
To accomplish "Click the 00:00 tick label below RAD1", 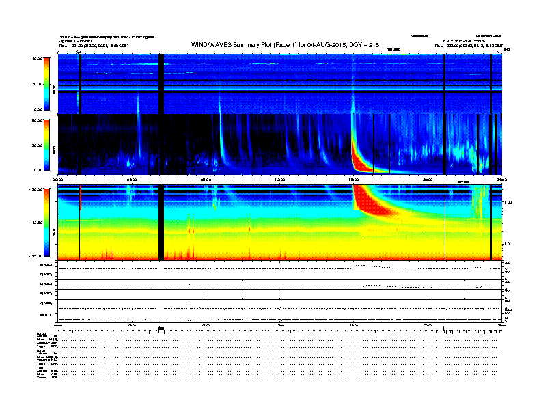I will [57, 180].
